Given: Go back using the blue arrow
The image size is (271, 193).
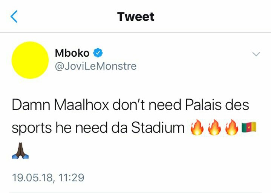Looking at the screenshot, I should tap(14, 17).
